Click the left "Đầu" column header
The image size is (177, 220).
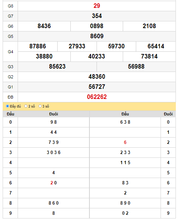tap(10, 114)
